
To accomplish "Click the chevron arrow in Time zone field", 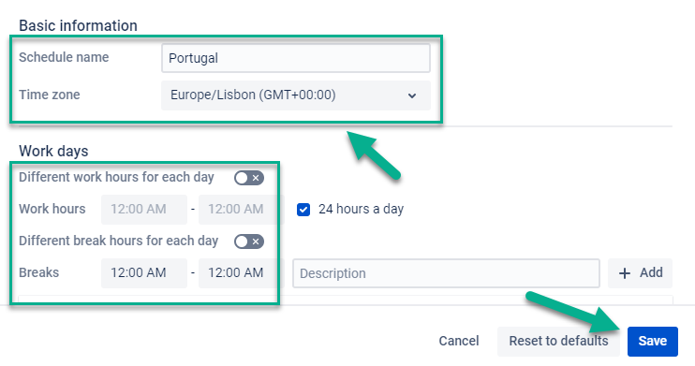I will pyautogui.click(x=412, y=95).
